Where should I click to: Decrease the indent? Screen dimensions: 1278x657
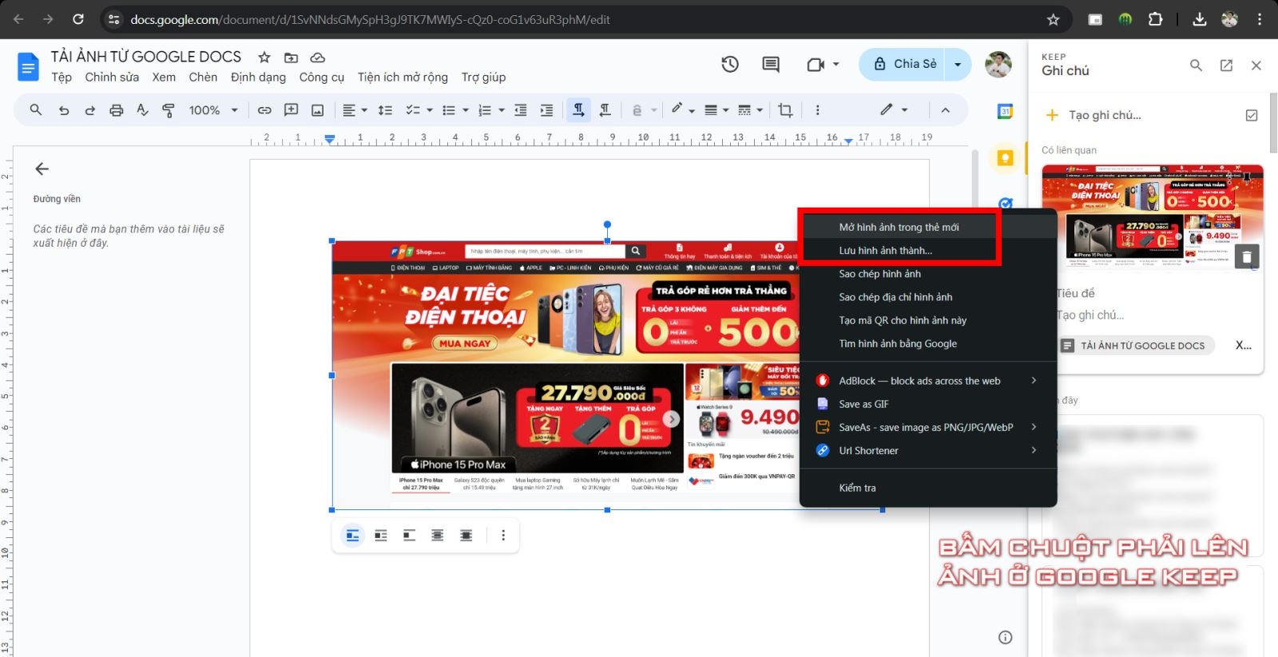click(521, 110)
